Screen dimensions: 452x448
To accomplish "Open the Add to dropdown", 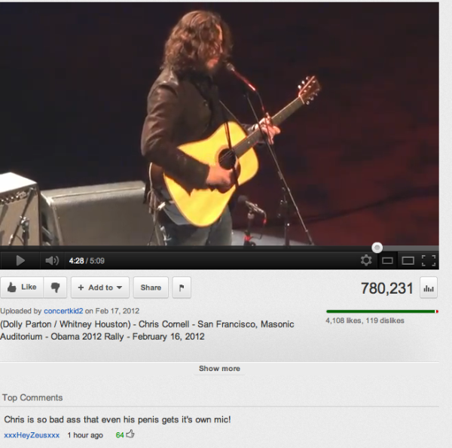I will tap(100, 287).
